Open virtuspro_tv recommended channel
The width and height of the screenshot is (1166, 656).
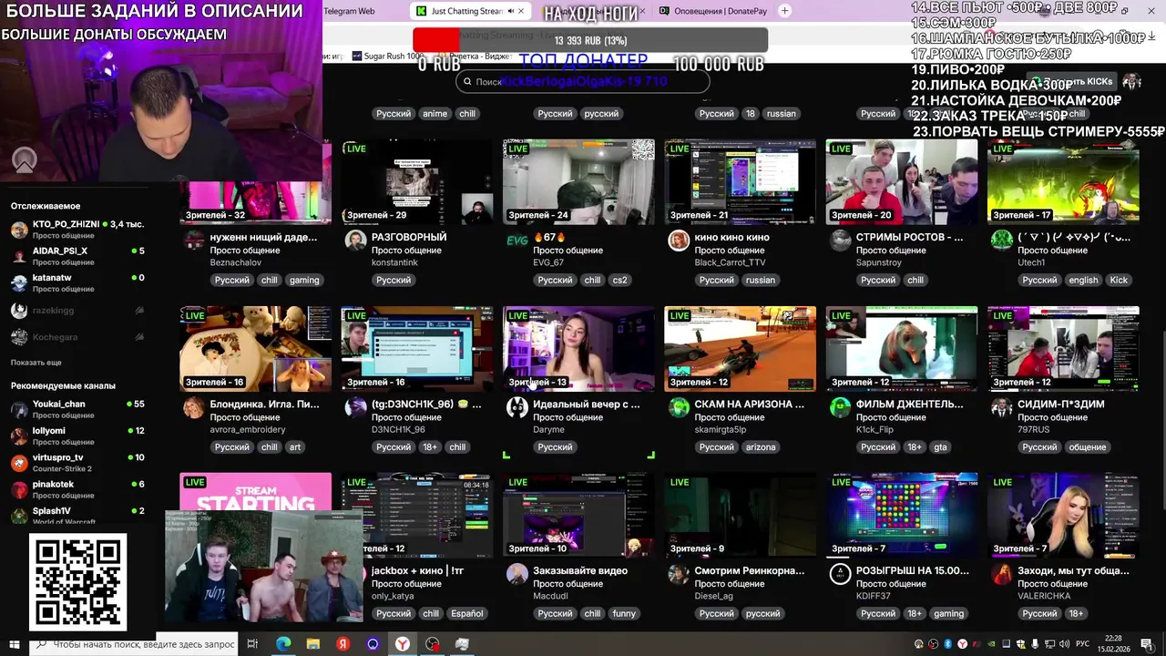coord(77,462)
